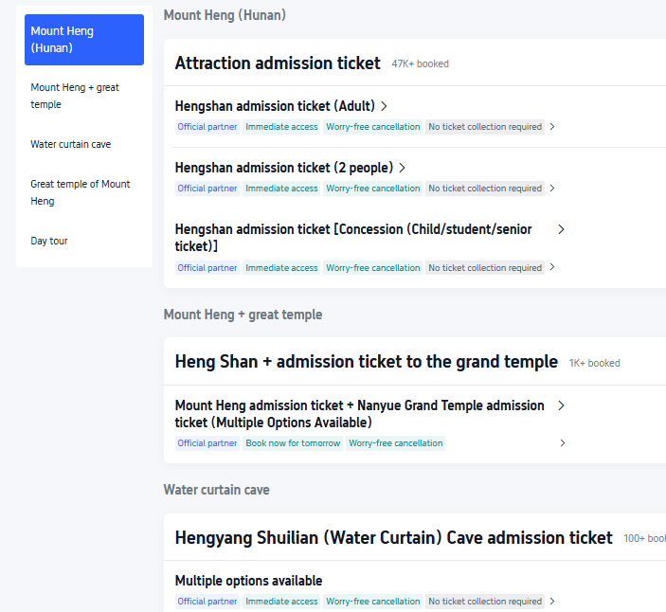This screenshot has width=666, height=612.
Task: Expand tag details arrow for Adult ticket
Action: (x=552, y=127)
